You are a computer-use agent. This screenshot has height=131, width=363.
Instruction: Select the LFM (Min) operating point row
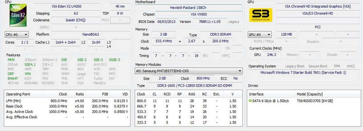coord(67,101)
